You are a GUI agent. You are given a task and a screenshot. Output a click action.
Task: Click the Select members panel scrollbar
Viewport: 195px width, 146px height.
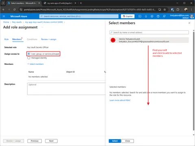tap(194, 81)
